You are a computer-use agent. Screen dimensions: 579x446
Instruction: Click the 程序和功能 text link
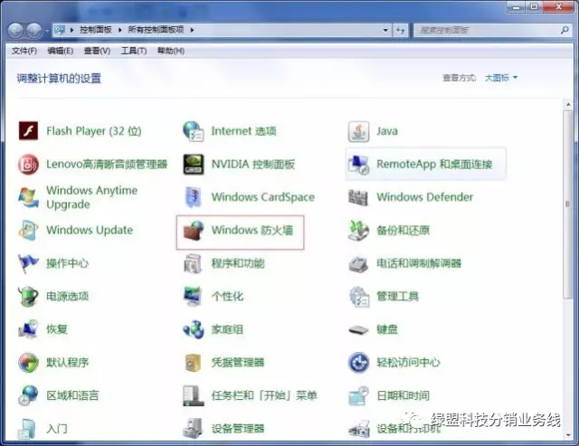[x=238, y=263]
